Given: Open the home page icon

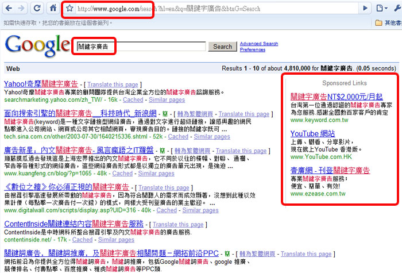Looking at the screenshot, I should tap(53, 8).
